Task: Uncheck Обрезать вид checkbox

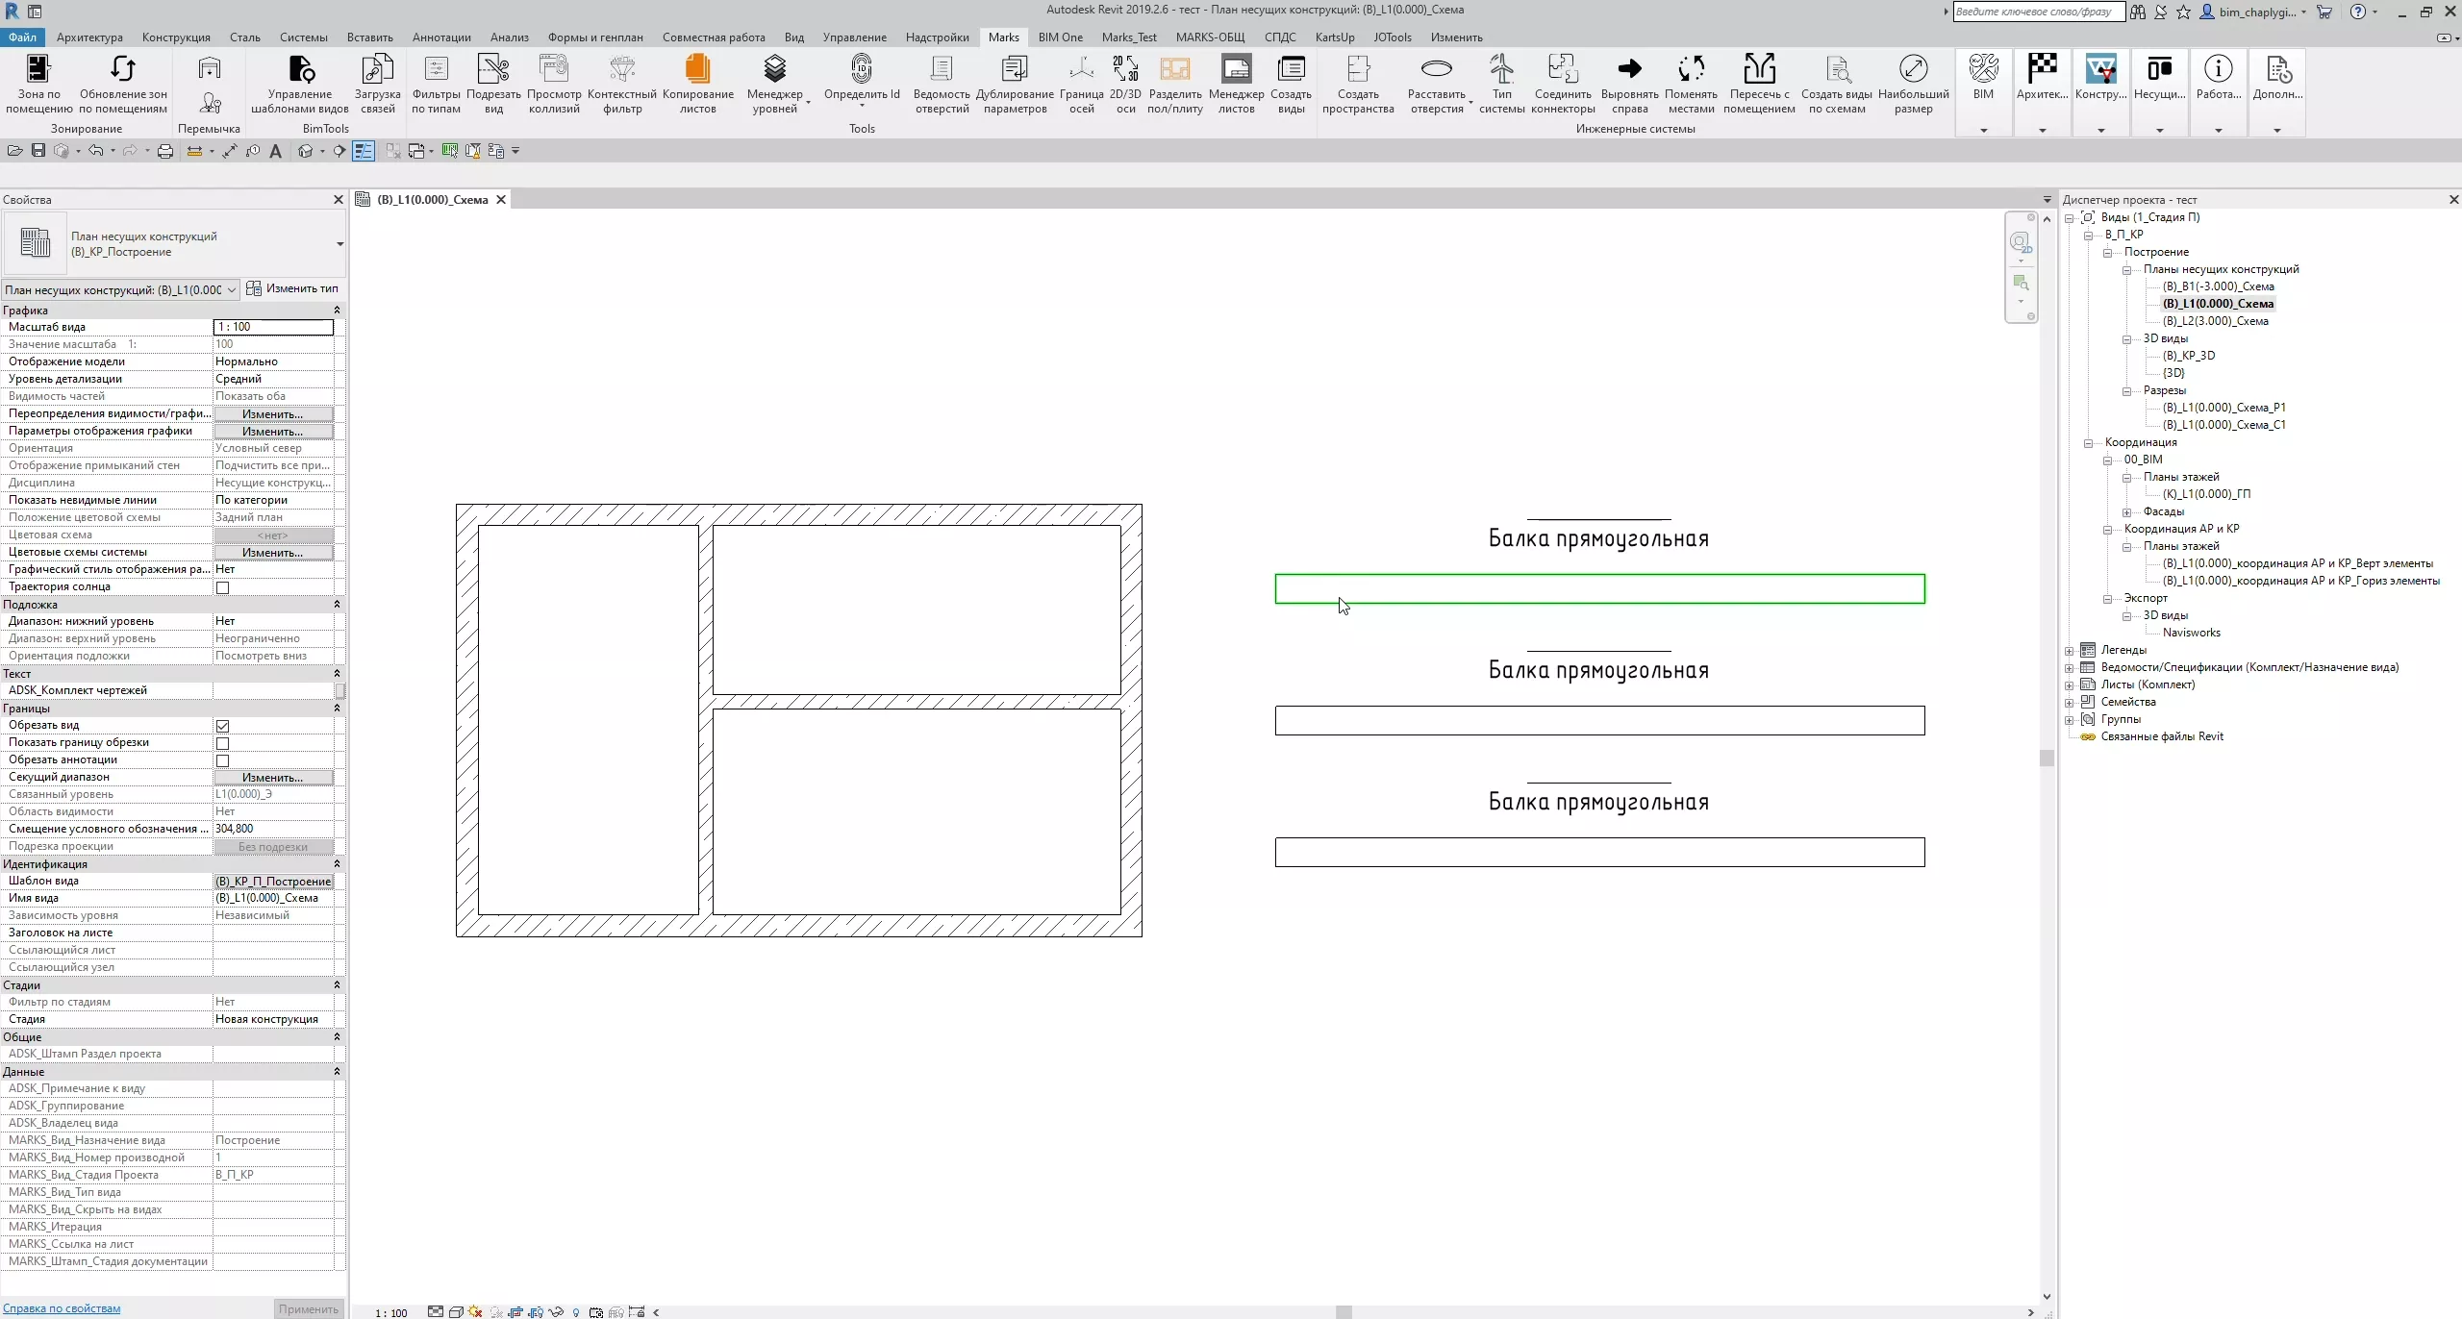Action: [223, 726]
